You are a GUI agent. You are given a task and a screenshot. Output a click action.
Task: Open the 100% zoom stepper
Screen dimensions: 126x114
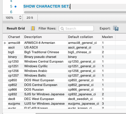pos(20,18)
